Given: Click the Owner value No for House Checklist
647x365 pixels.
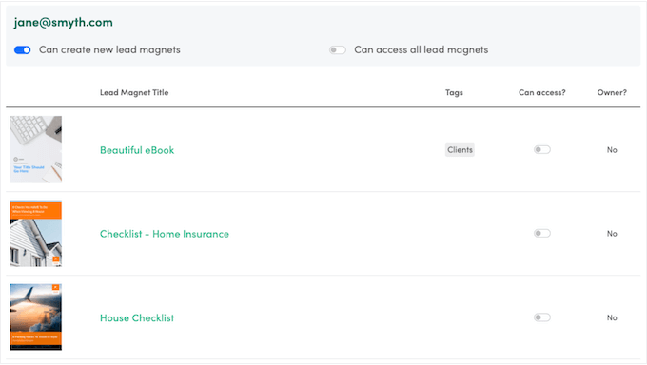Looking at the screenshot, I should (x=612, y=317).
